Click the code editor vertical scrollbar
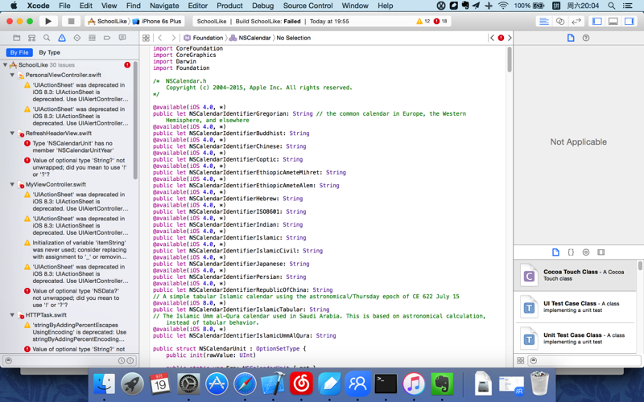This screenshot has height=402, width=644. [x=510, y=59]
